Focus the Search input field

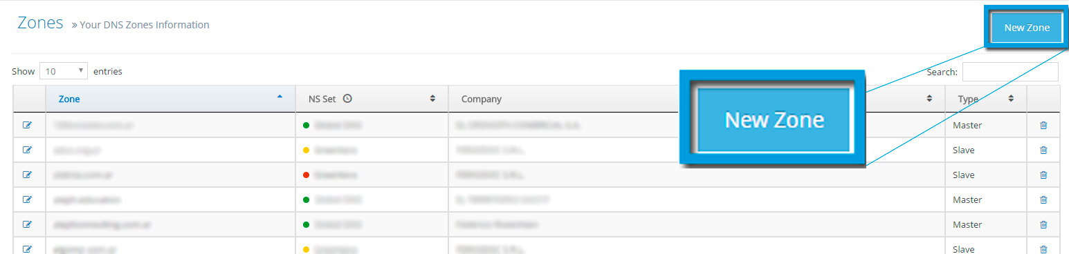tap(1010, 72)
